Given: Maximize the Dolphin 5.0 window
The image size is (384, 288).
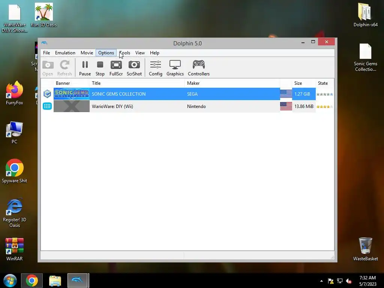Looking at the screenshot, I should point(313,42).
